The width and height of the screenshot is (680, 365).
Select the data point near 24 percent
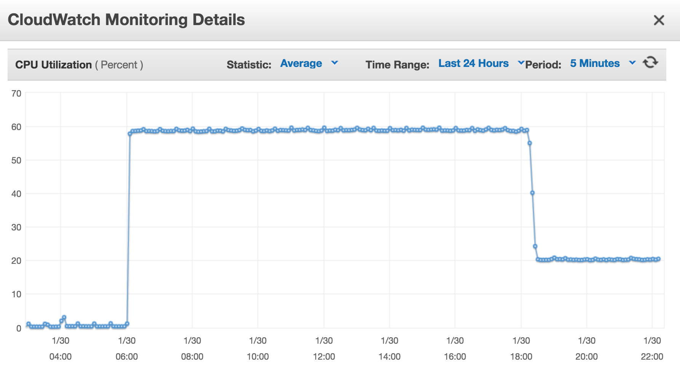point(535,246)
